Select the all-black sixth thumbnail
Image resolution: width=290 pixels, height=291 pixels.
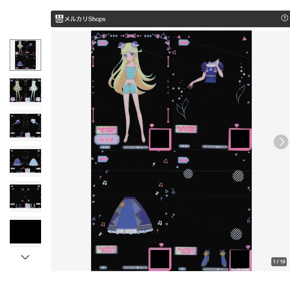25,232
